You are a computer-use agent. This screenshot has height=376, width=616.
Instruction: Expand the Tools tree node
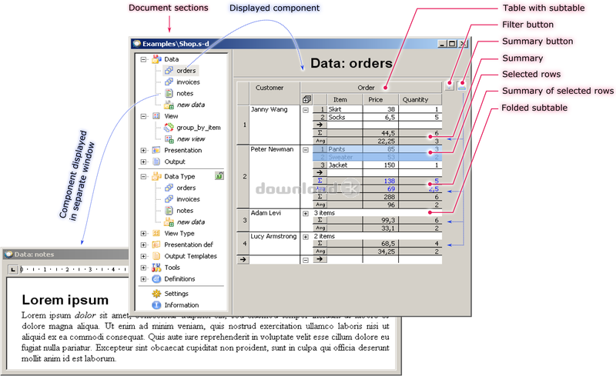pyautogui.click(x=143, y=268)
